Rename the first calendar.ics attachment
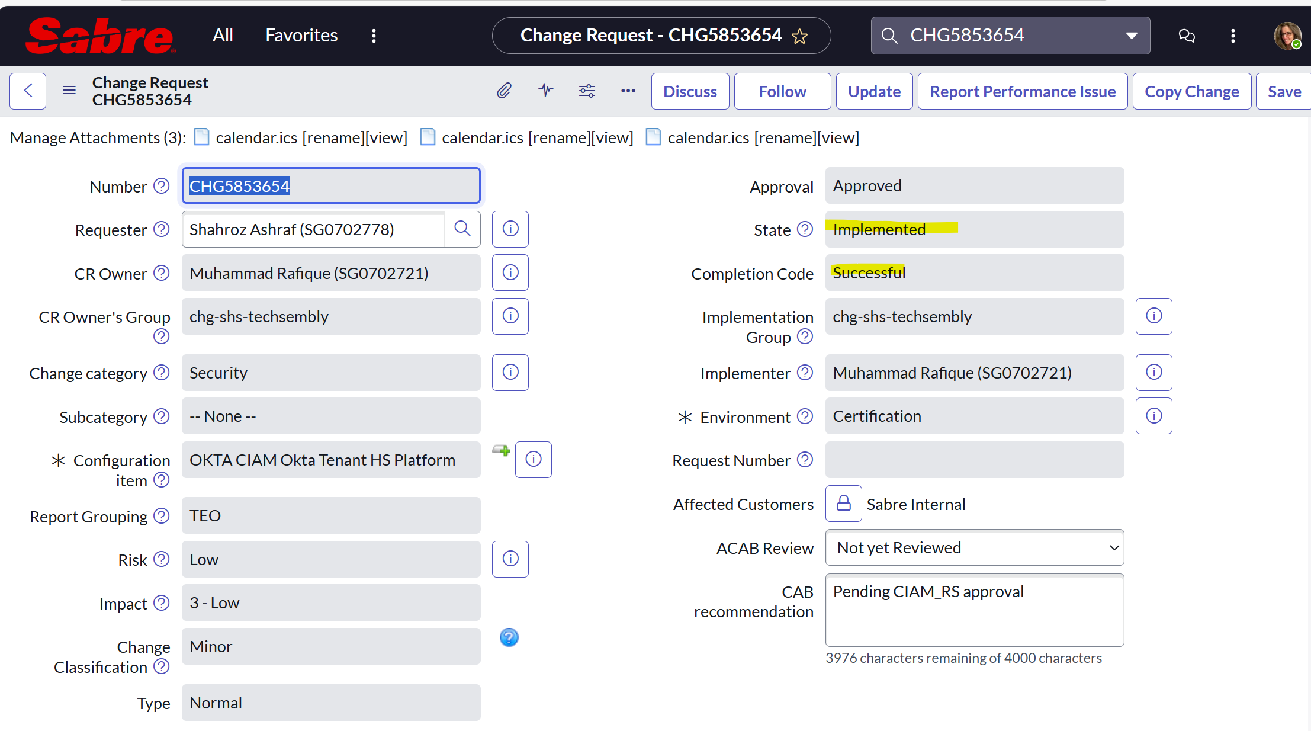Screen dimensions: 1311x731 (x=333, y=138)
